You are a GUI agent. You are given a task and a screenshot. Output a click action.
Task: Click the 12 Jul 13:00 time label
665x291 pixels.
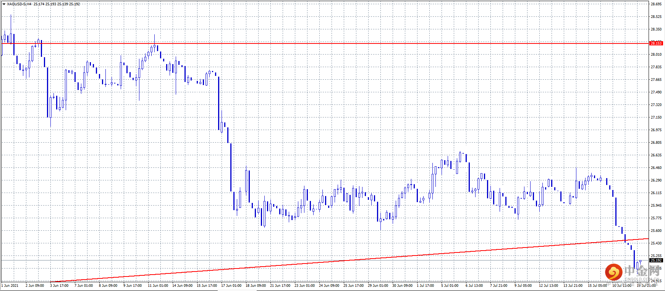click(548, 286)
